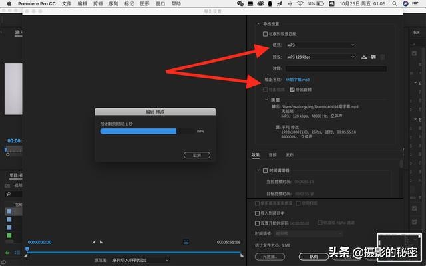Click the battery status icon

(x=320, y=3)
